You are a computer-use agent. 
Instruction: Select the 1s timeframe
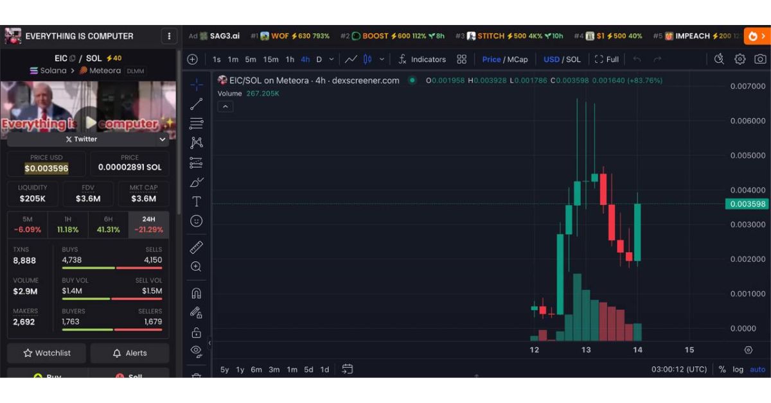[217, 59]
